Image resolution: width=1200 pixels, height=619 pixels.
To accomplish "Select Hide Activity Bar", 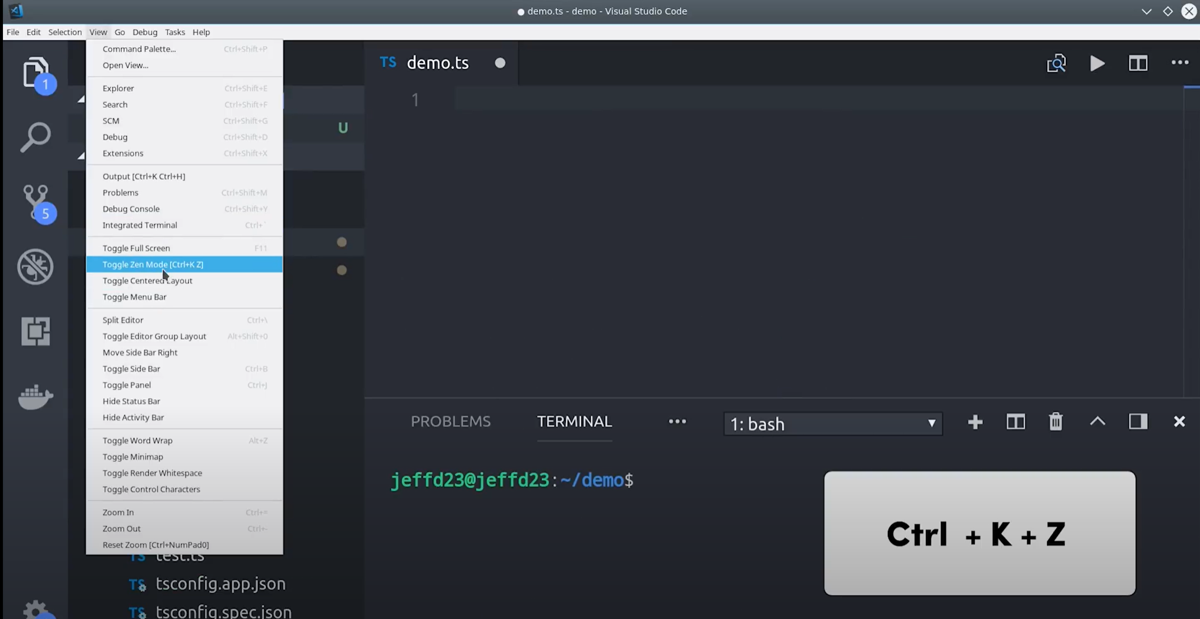I will pos(184,417).
